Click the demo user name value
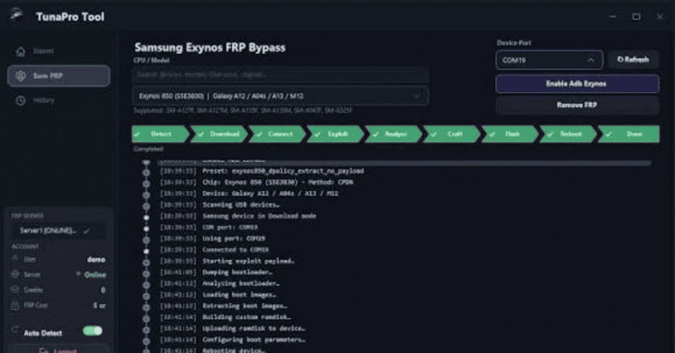This screenshot has width=675, height=353. [x=96, y=259]
